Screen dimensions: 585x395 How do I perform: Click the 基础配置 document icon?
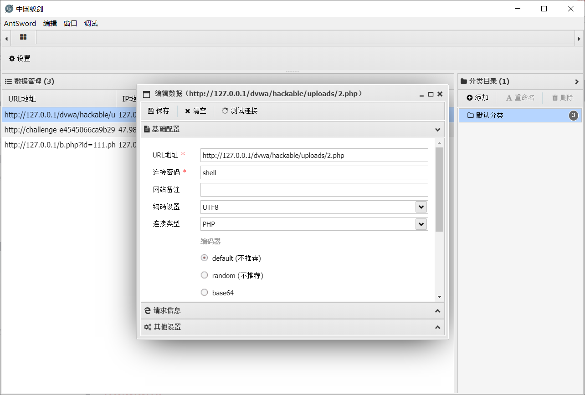tap(147, 129)
